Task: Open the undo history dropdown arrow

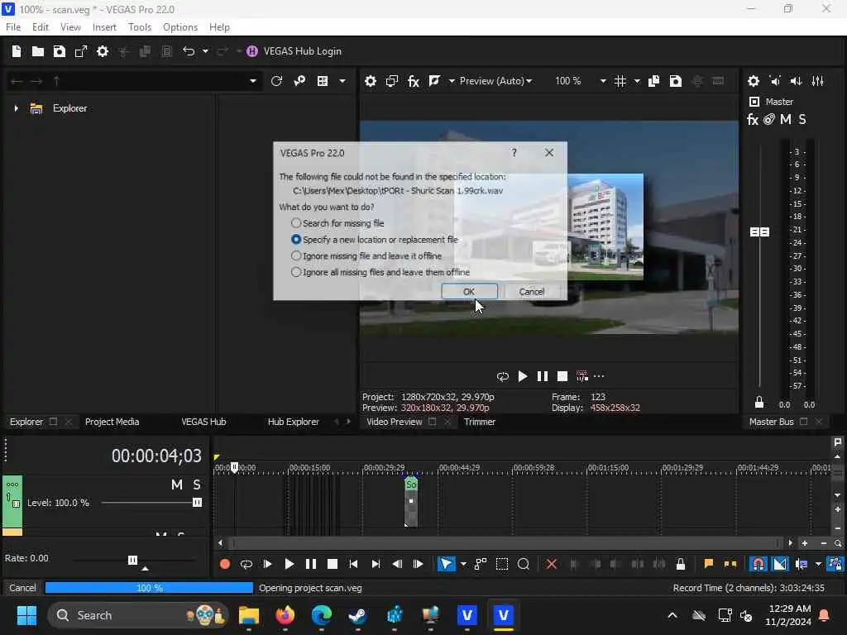Action: point(205,51)
